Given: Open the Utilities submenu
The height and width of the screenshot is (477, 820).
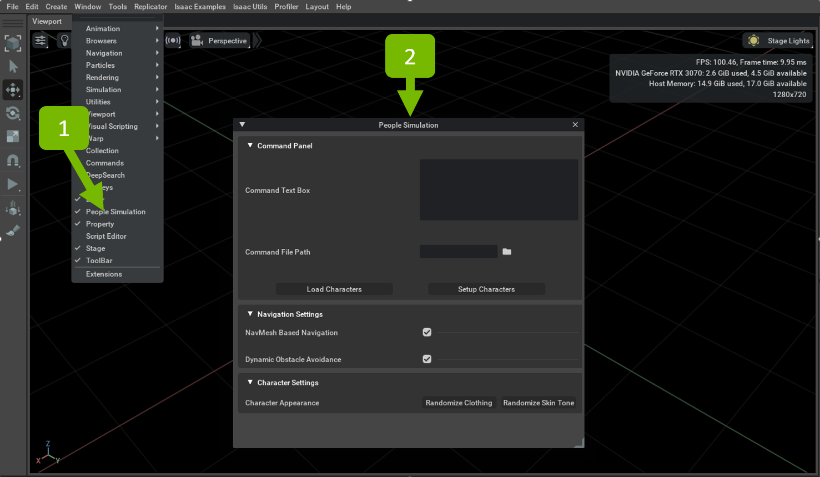Looking at the screenshot, I should (118, 102).
